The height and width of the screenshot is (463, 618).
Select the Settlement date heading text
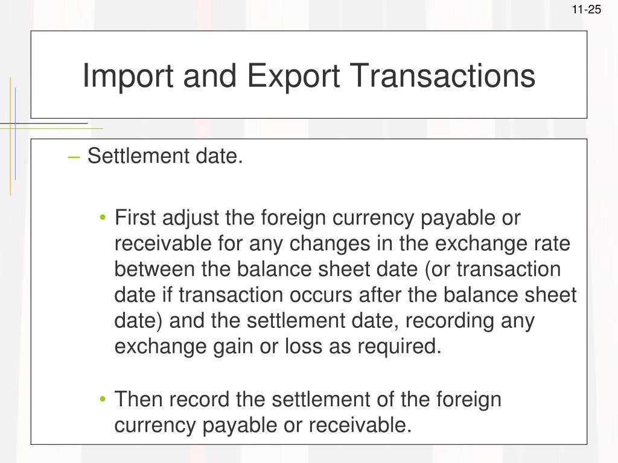[x=165, y=156]
